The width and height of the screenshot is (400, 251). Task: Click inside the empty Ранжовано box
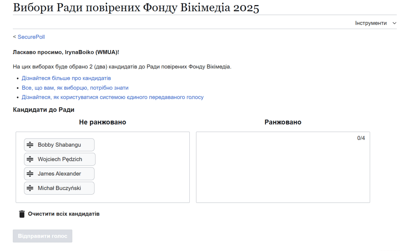pyautogui.click(x=283, y=172)
